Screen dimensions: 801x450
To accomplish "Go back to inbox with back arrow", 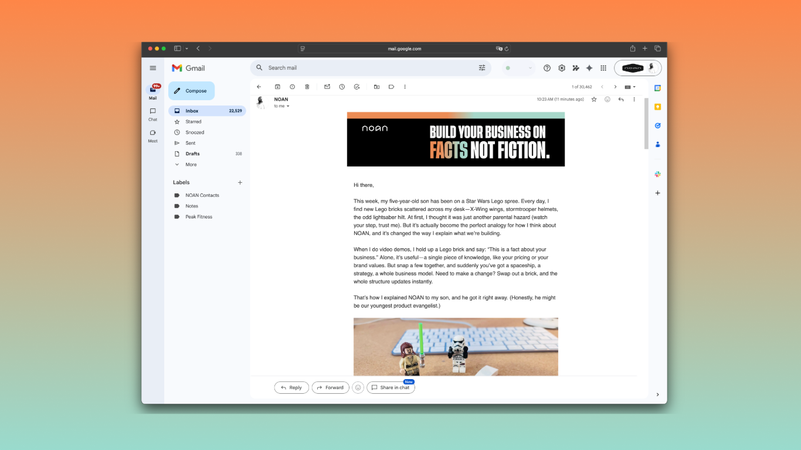I will tap(259, 87).
